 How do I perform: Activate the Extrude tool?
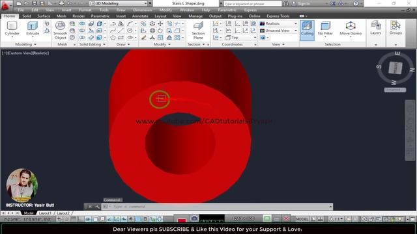pos(33,28)
